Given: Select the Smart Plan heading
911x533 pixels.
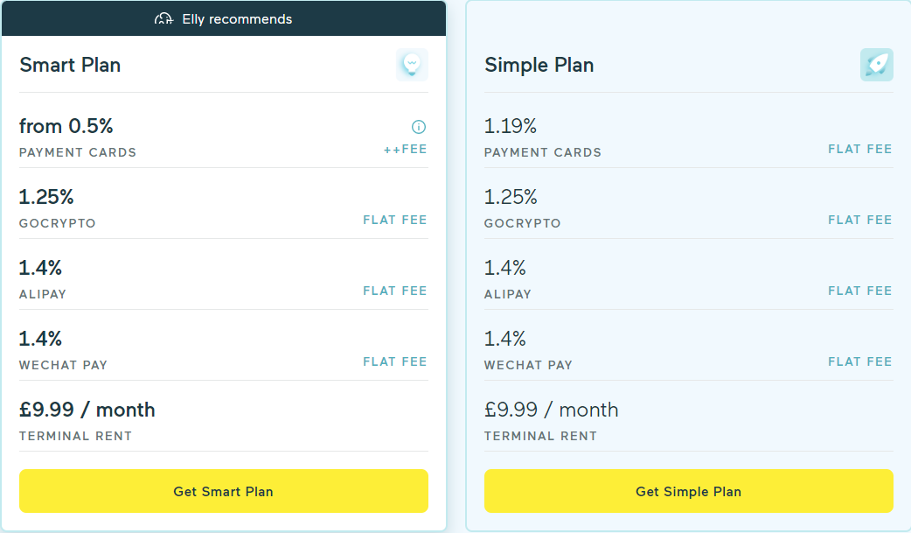Looking at the screenshot, I should 70,65.
